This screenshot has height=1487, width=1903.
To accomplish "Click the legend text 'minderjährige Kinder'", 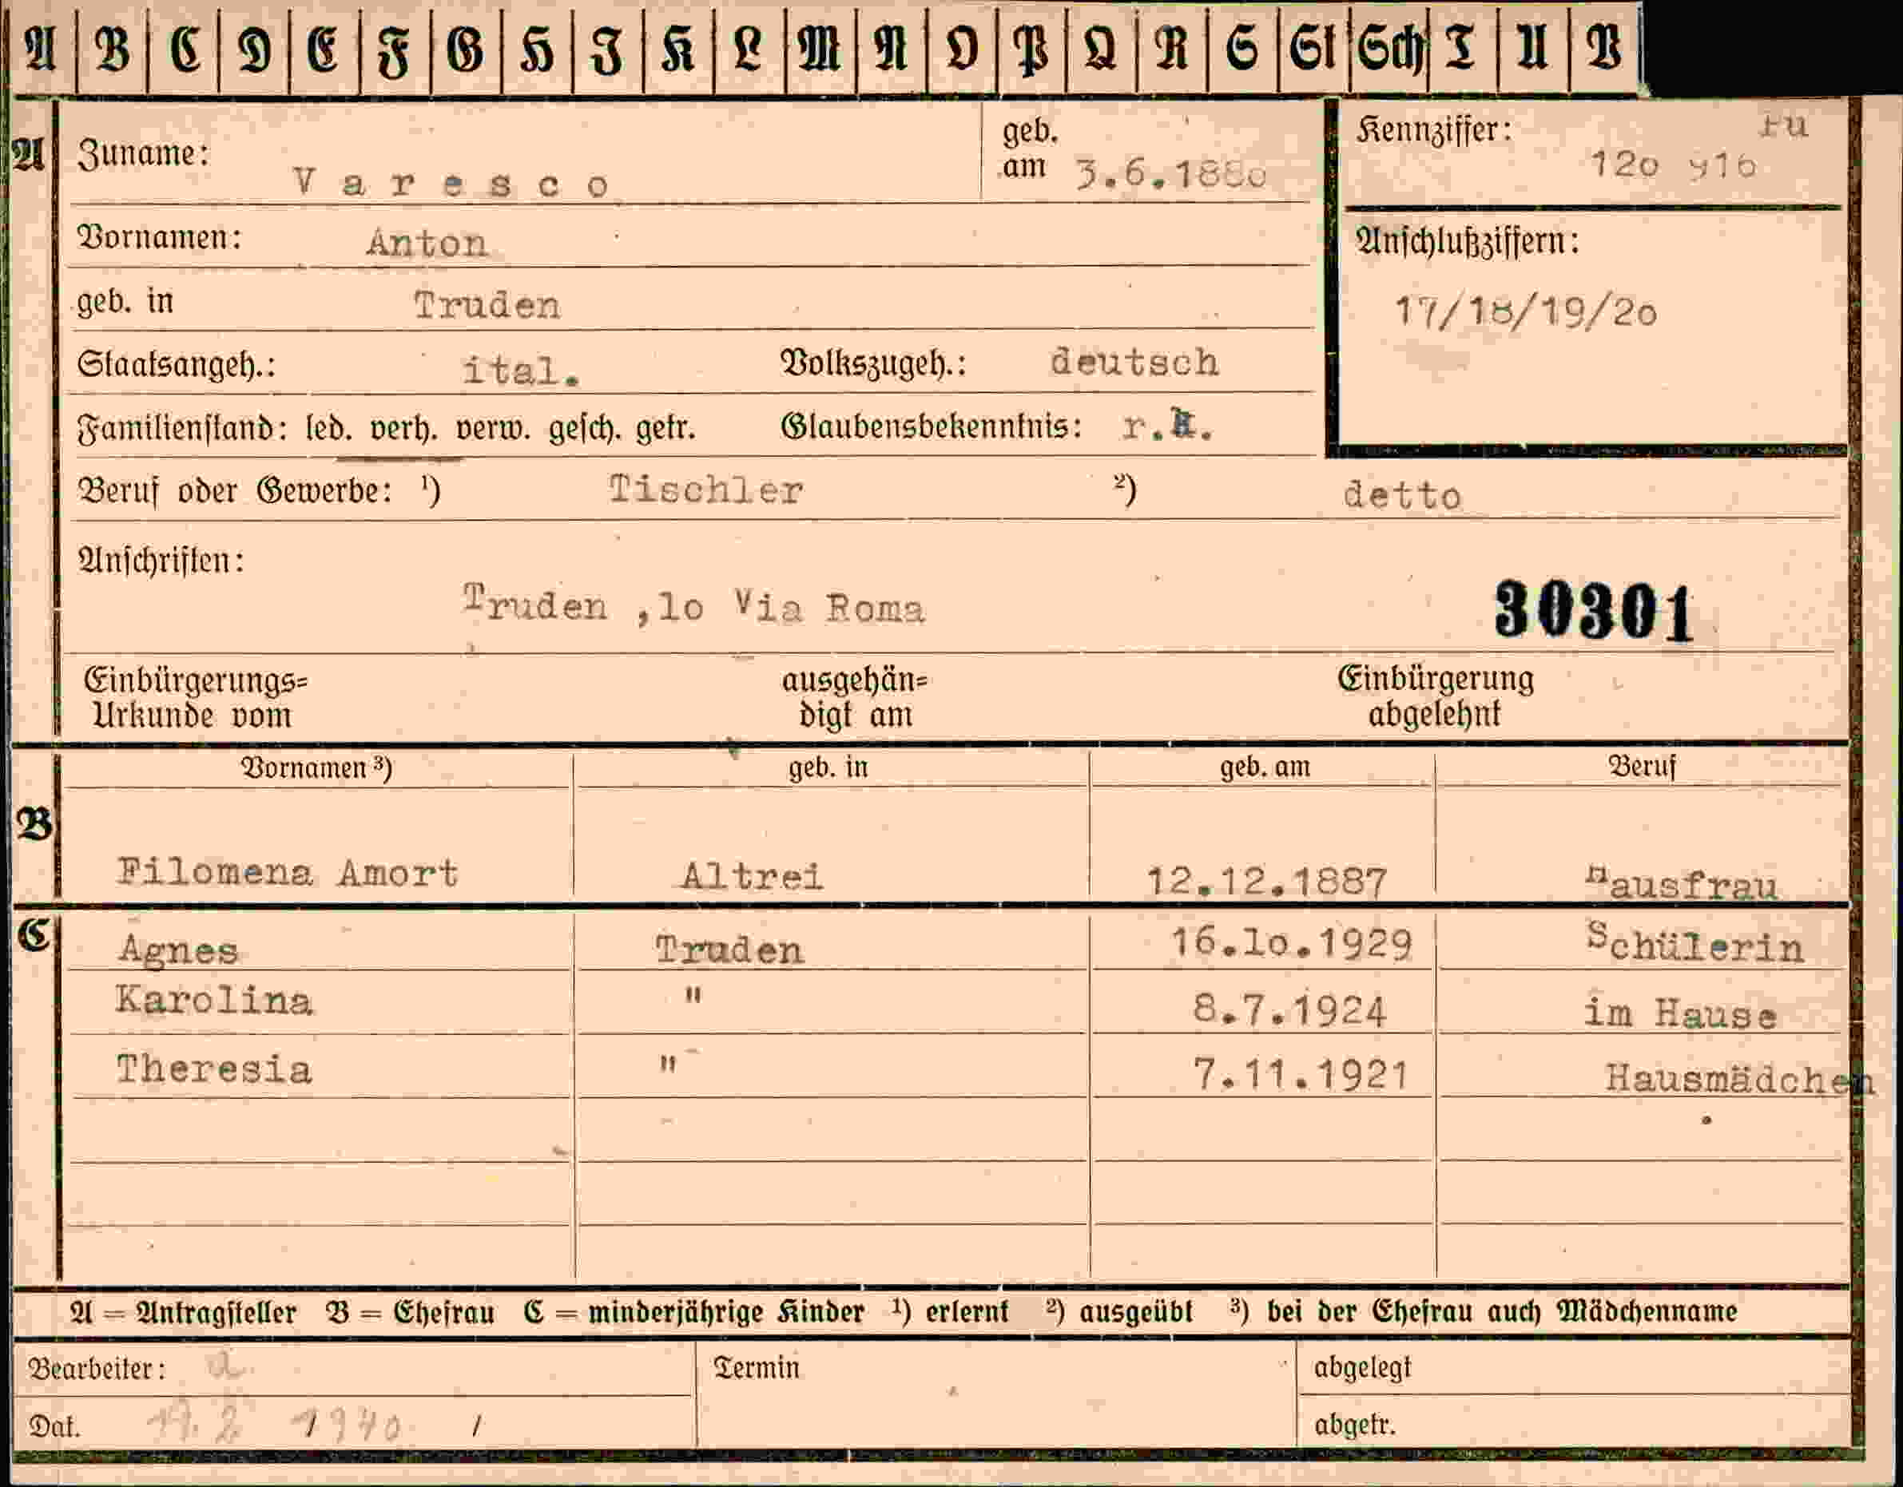I will (727, 1312).
